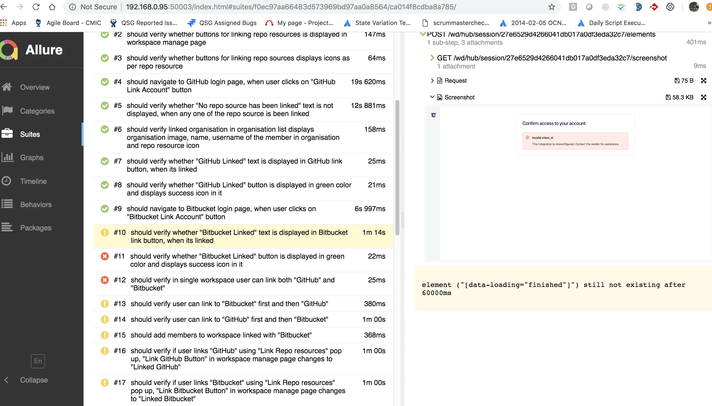The image size is (712, 406).
Task: Collapse the Screenshot attachment chevron
Action: point(432,97)
